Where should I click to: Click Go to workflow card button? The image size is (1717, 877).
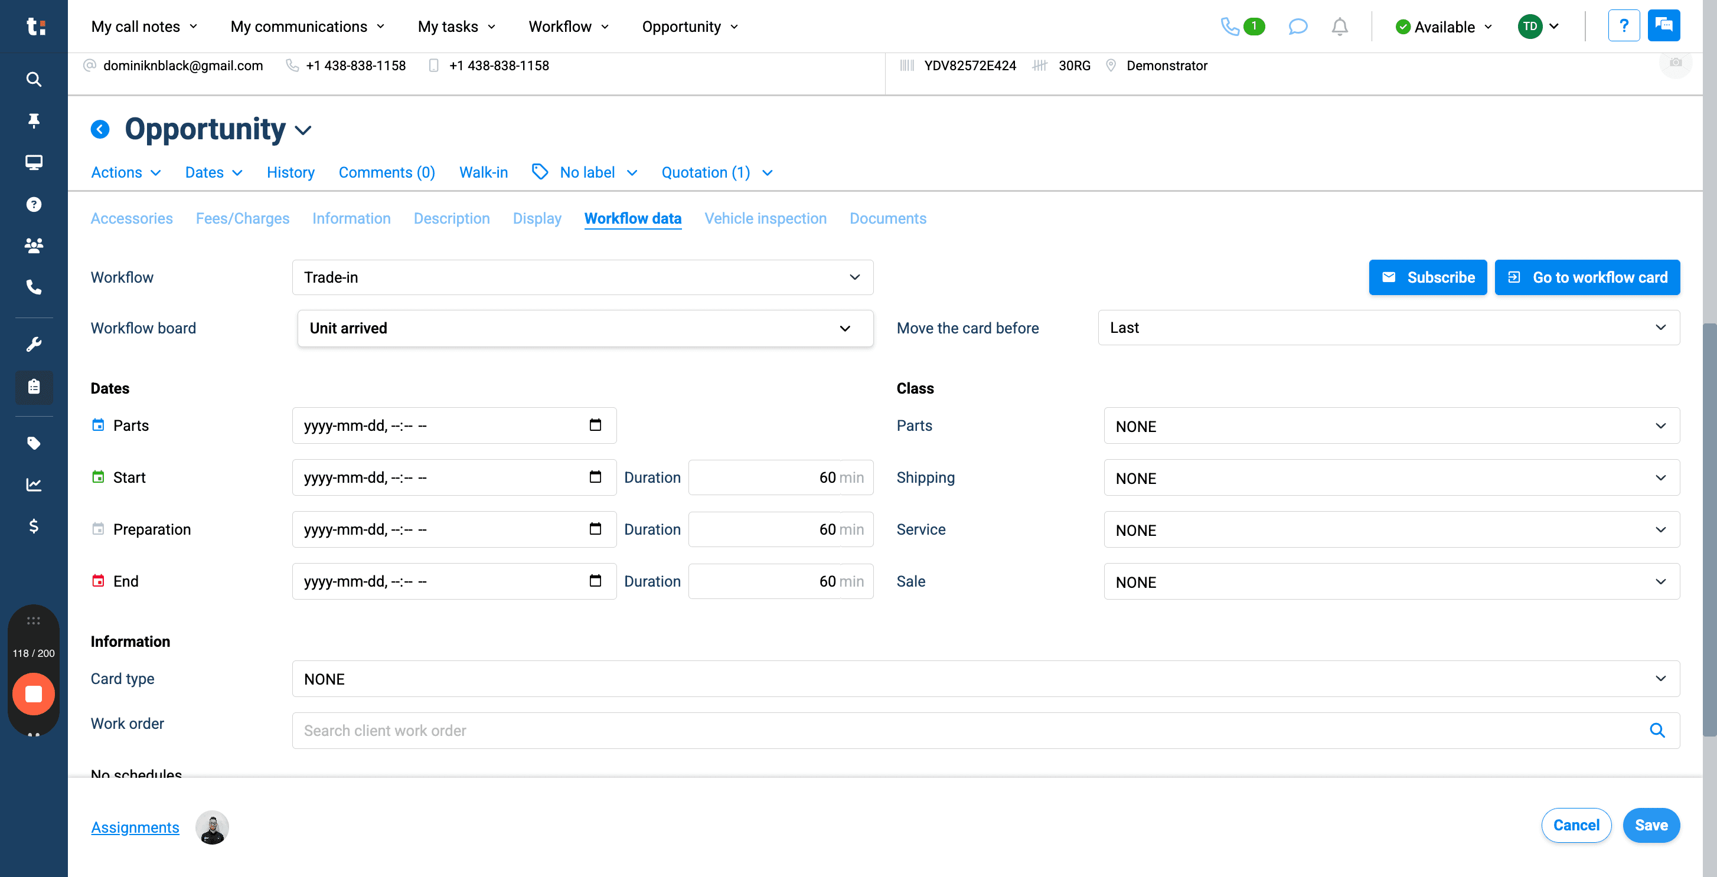[x=1587, y=277]
